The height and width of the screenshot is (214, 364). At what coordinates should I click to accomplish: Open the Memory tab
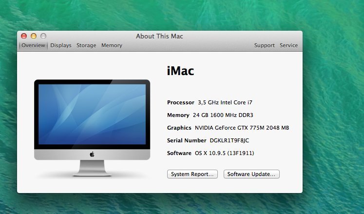tap(112, 45)
